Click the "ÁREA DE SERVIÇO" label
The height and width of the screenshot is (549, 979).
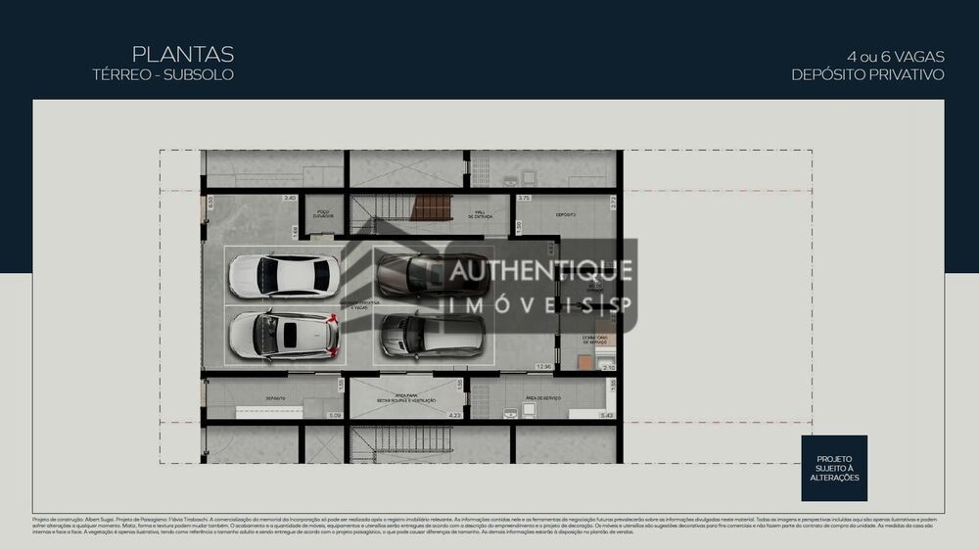pos(542,398)
